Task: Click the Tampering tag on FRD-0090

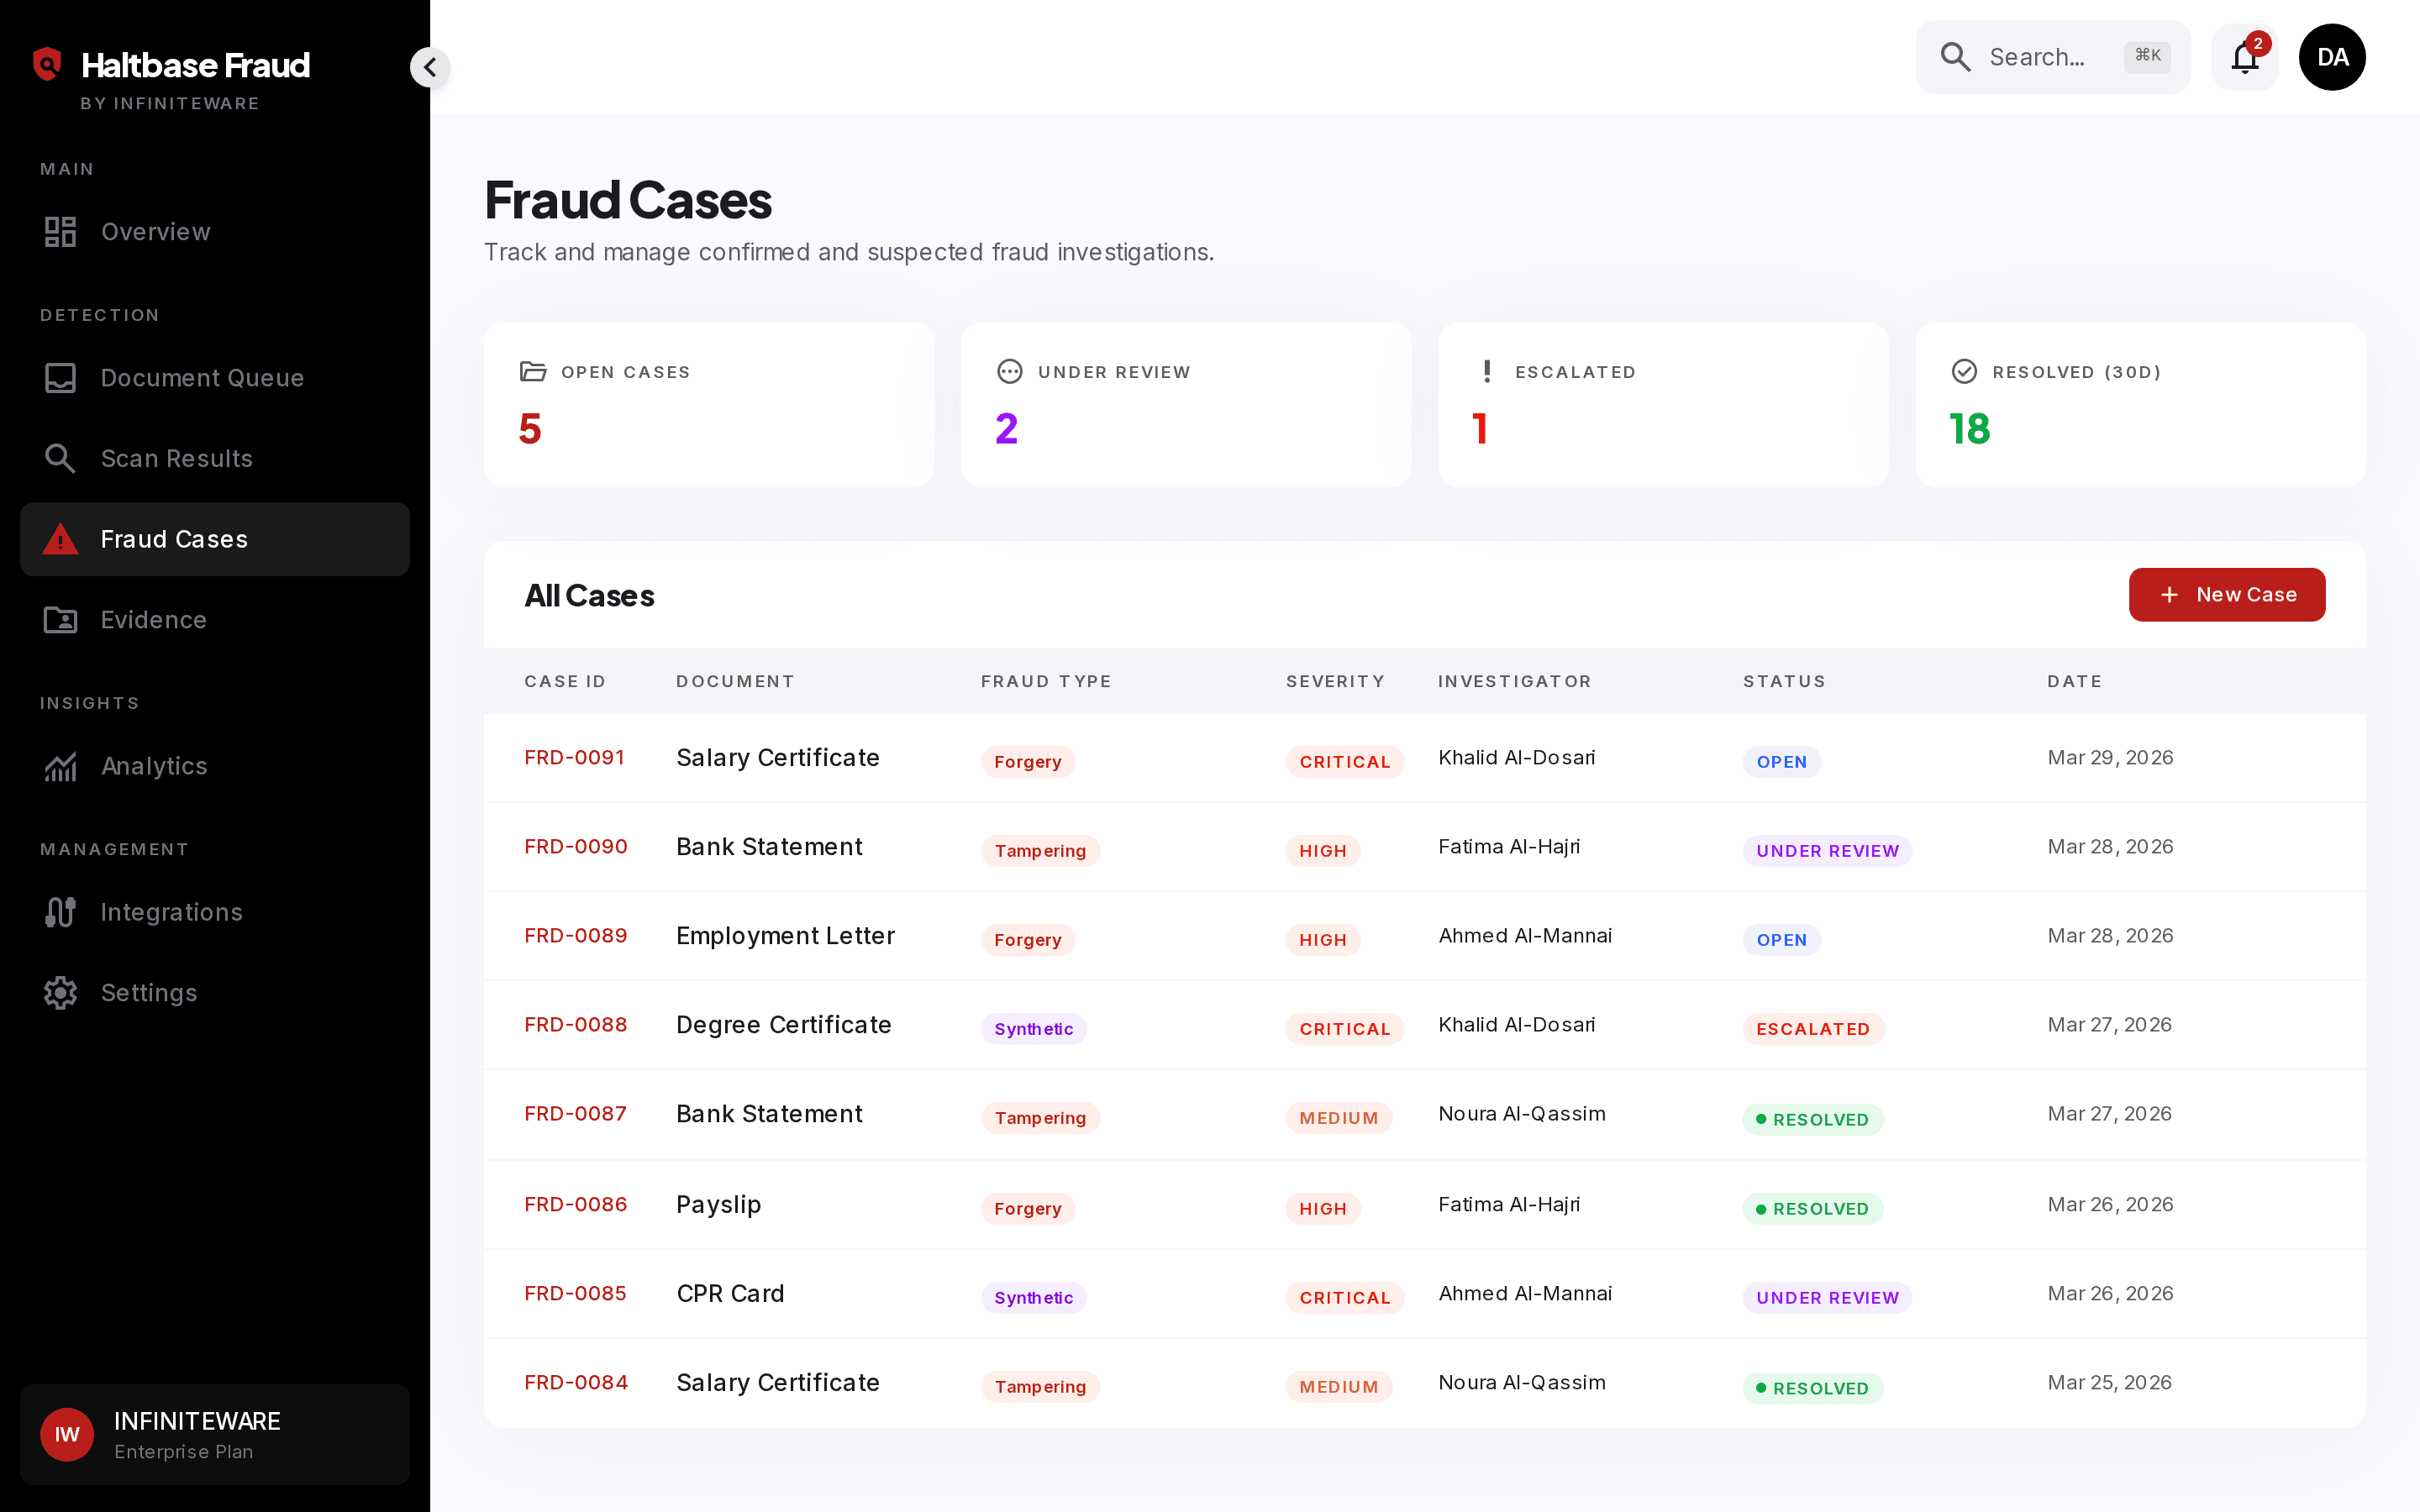Action: click(1040, 851)
